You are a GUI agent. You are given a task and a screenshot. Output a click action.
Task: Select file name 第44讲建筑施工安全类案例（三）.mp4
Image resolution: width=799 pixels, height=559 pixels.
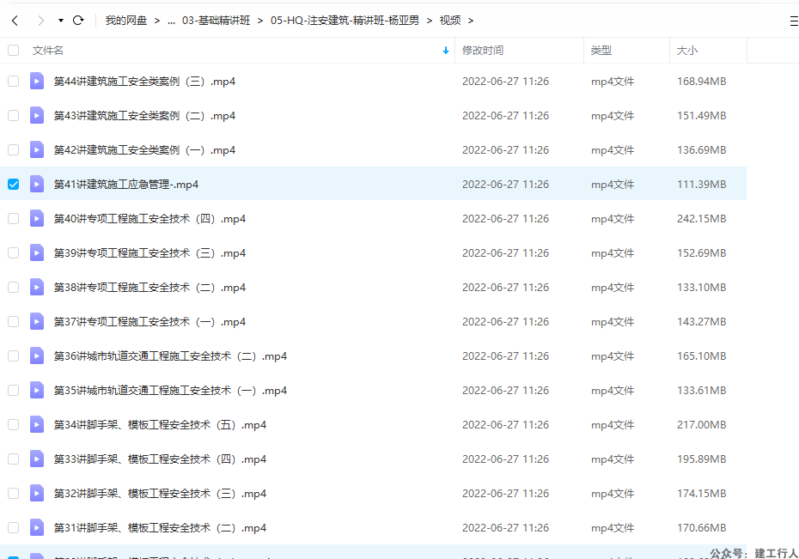point(144,82)
